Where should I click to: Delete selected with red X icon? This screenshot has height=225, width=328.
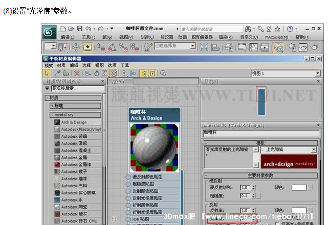point(77,73)
